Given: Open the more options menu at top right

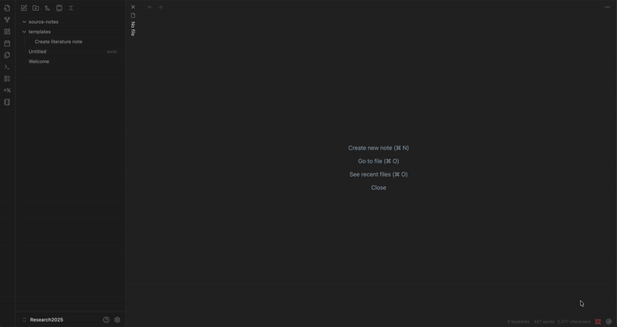Looking at the screenshot, I should [x=607, y=7].
